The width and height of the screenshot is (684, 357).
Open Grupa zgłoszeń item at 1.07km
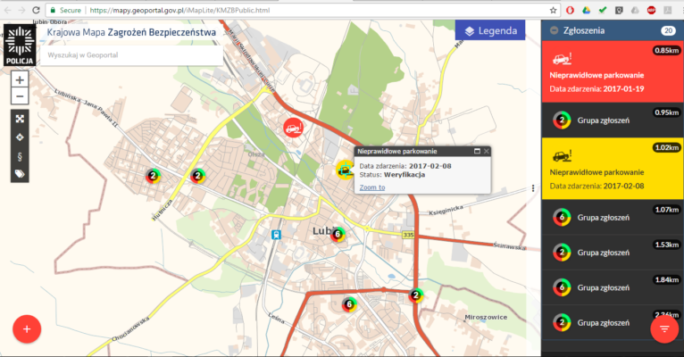(x=613, y=218)
